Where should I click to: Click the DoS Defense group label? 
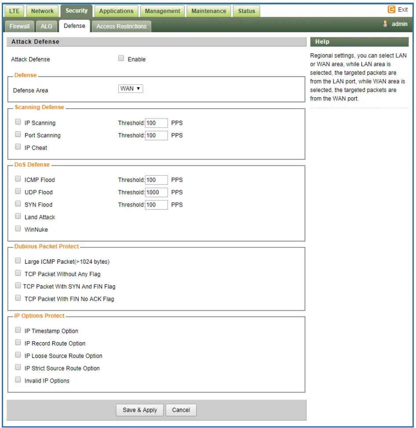click(32, 165)
